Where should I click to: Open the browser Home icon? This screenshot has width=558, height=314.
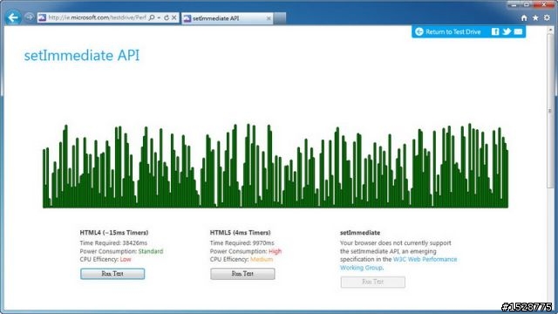coord(524,17)
